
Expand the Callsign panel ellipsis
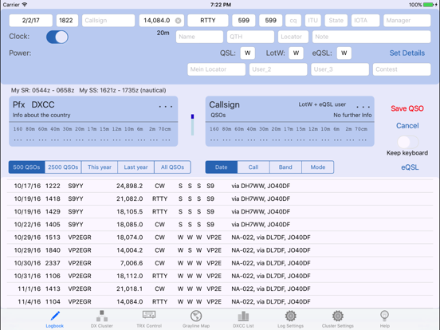[x=363, y=107]
